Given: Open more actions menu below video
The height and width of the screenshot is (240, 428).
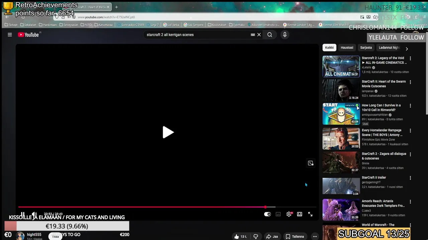Looking at the screenshot, I should [315, 237].
